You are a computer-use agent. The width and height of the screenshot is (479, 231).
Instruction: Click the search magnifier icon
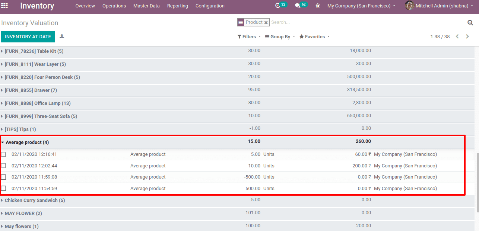click(470, 23)
